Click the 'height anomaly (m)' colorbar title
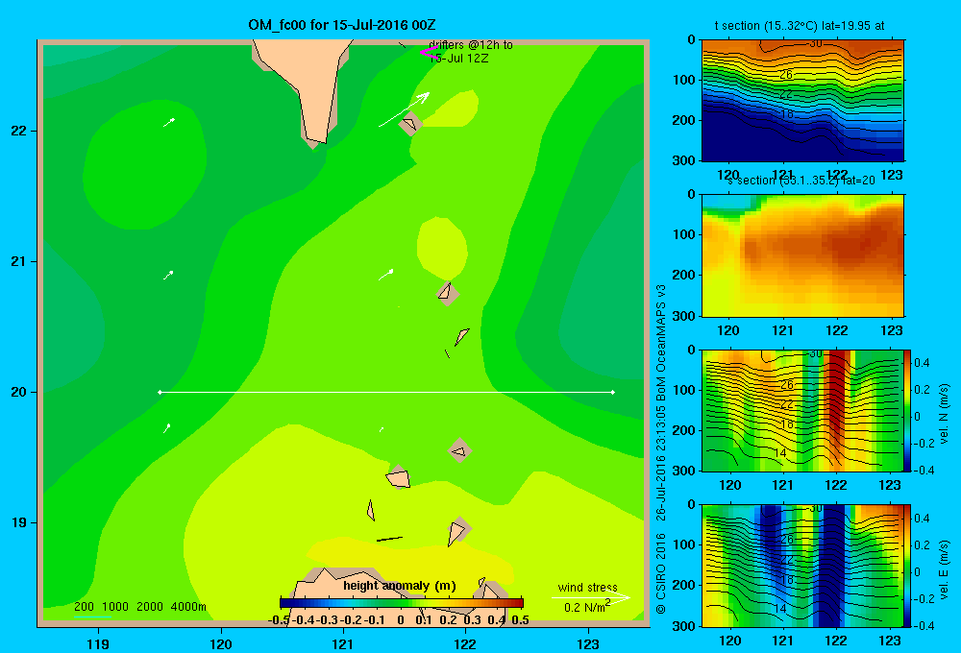This screenshot has height=653, width=961. tap(400, 586)
